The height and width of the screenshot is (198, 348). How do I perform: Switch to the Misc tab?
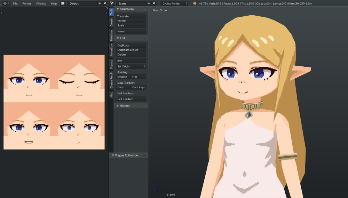111,94
